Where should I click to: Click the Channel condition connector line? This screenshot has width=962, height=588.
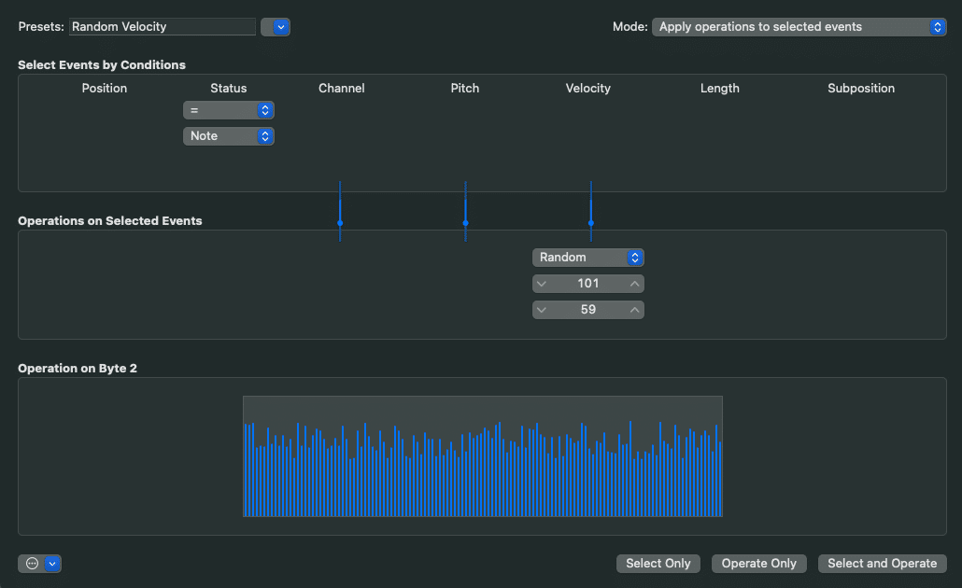pyautogui.click(x=340, y=210)
